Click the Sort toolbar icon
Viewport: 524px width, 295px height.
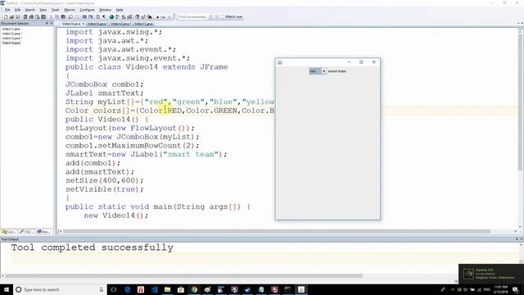124,16
